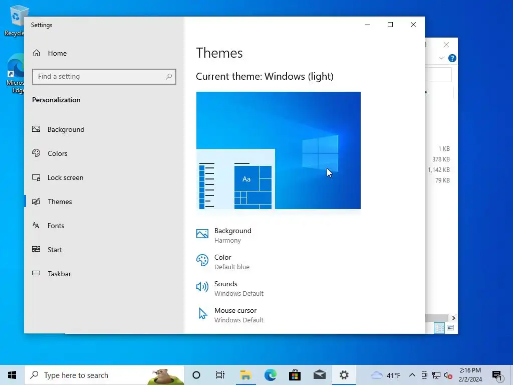Click the help icon in File Explorer window
This screenshot has width=513, height=385.
(x=452, y=58)
